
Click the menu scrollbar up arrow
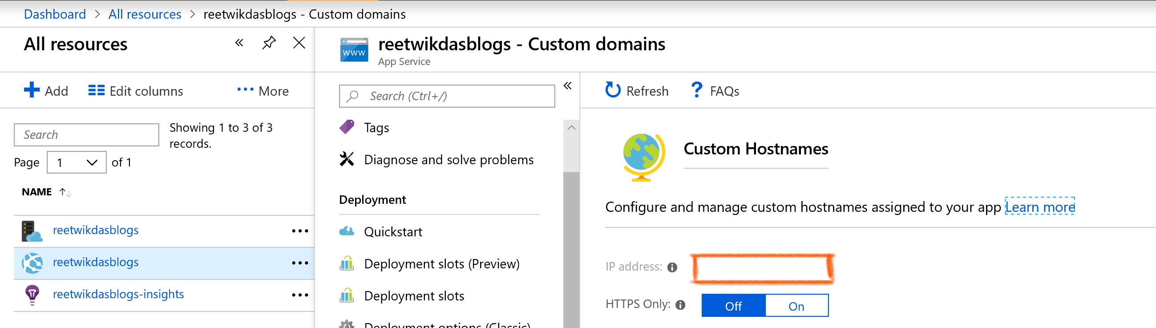tap(571, 128)
